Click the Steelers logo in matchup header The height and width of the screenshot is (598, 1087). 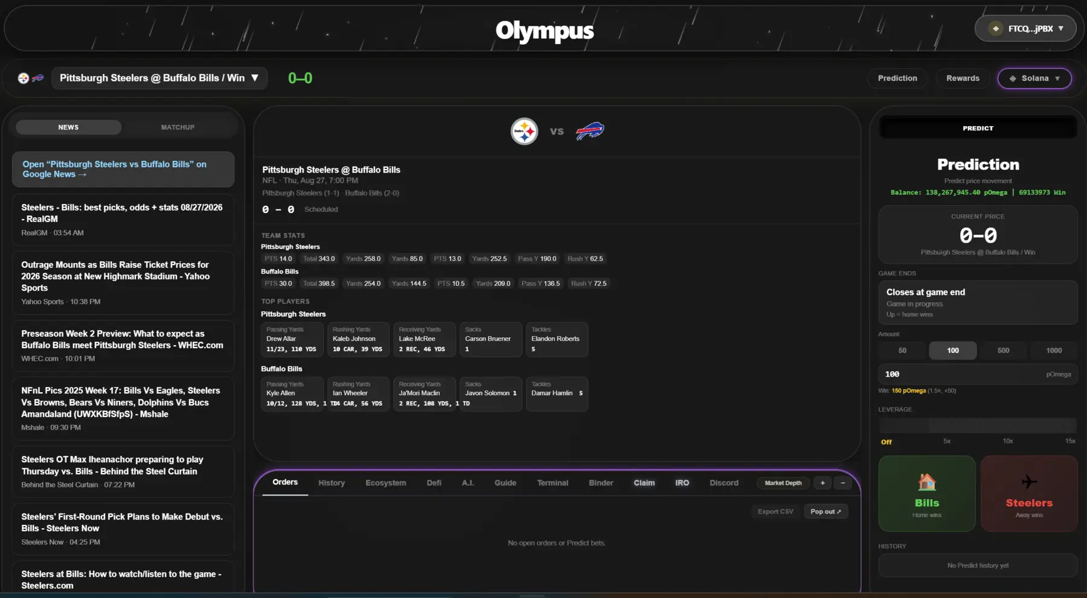click(x=524, y=131)
